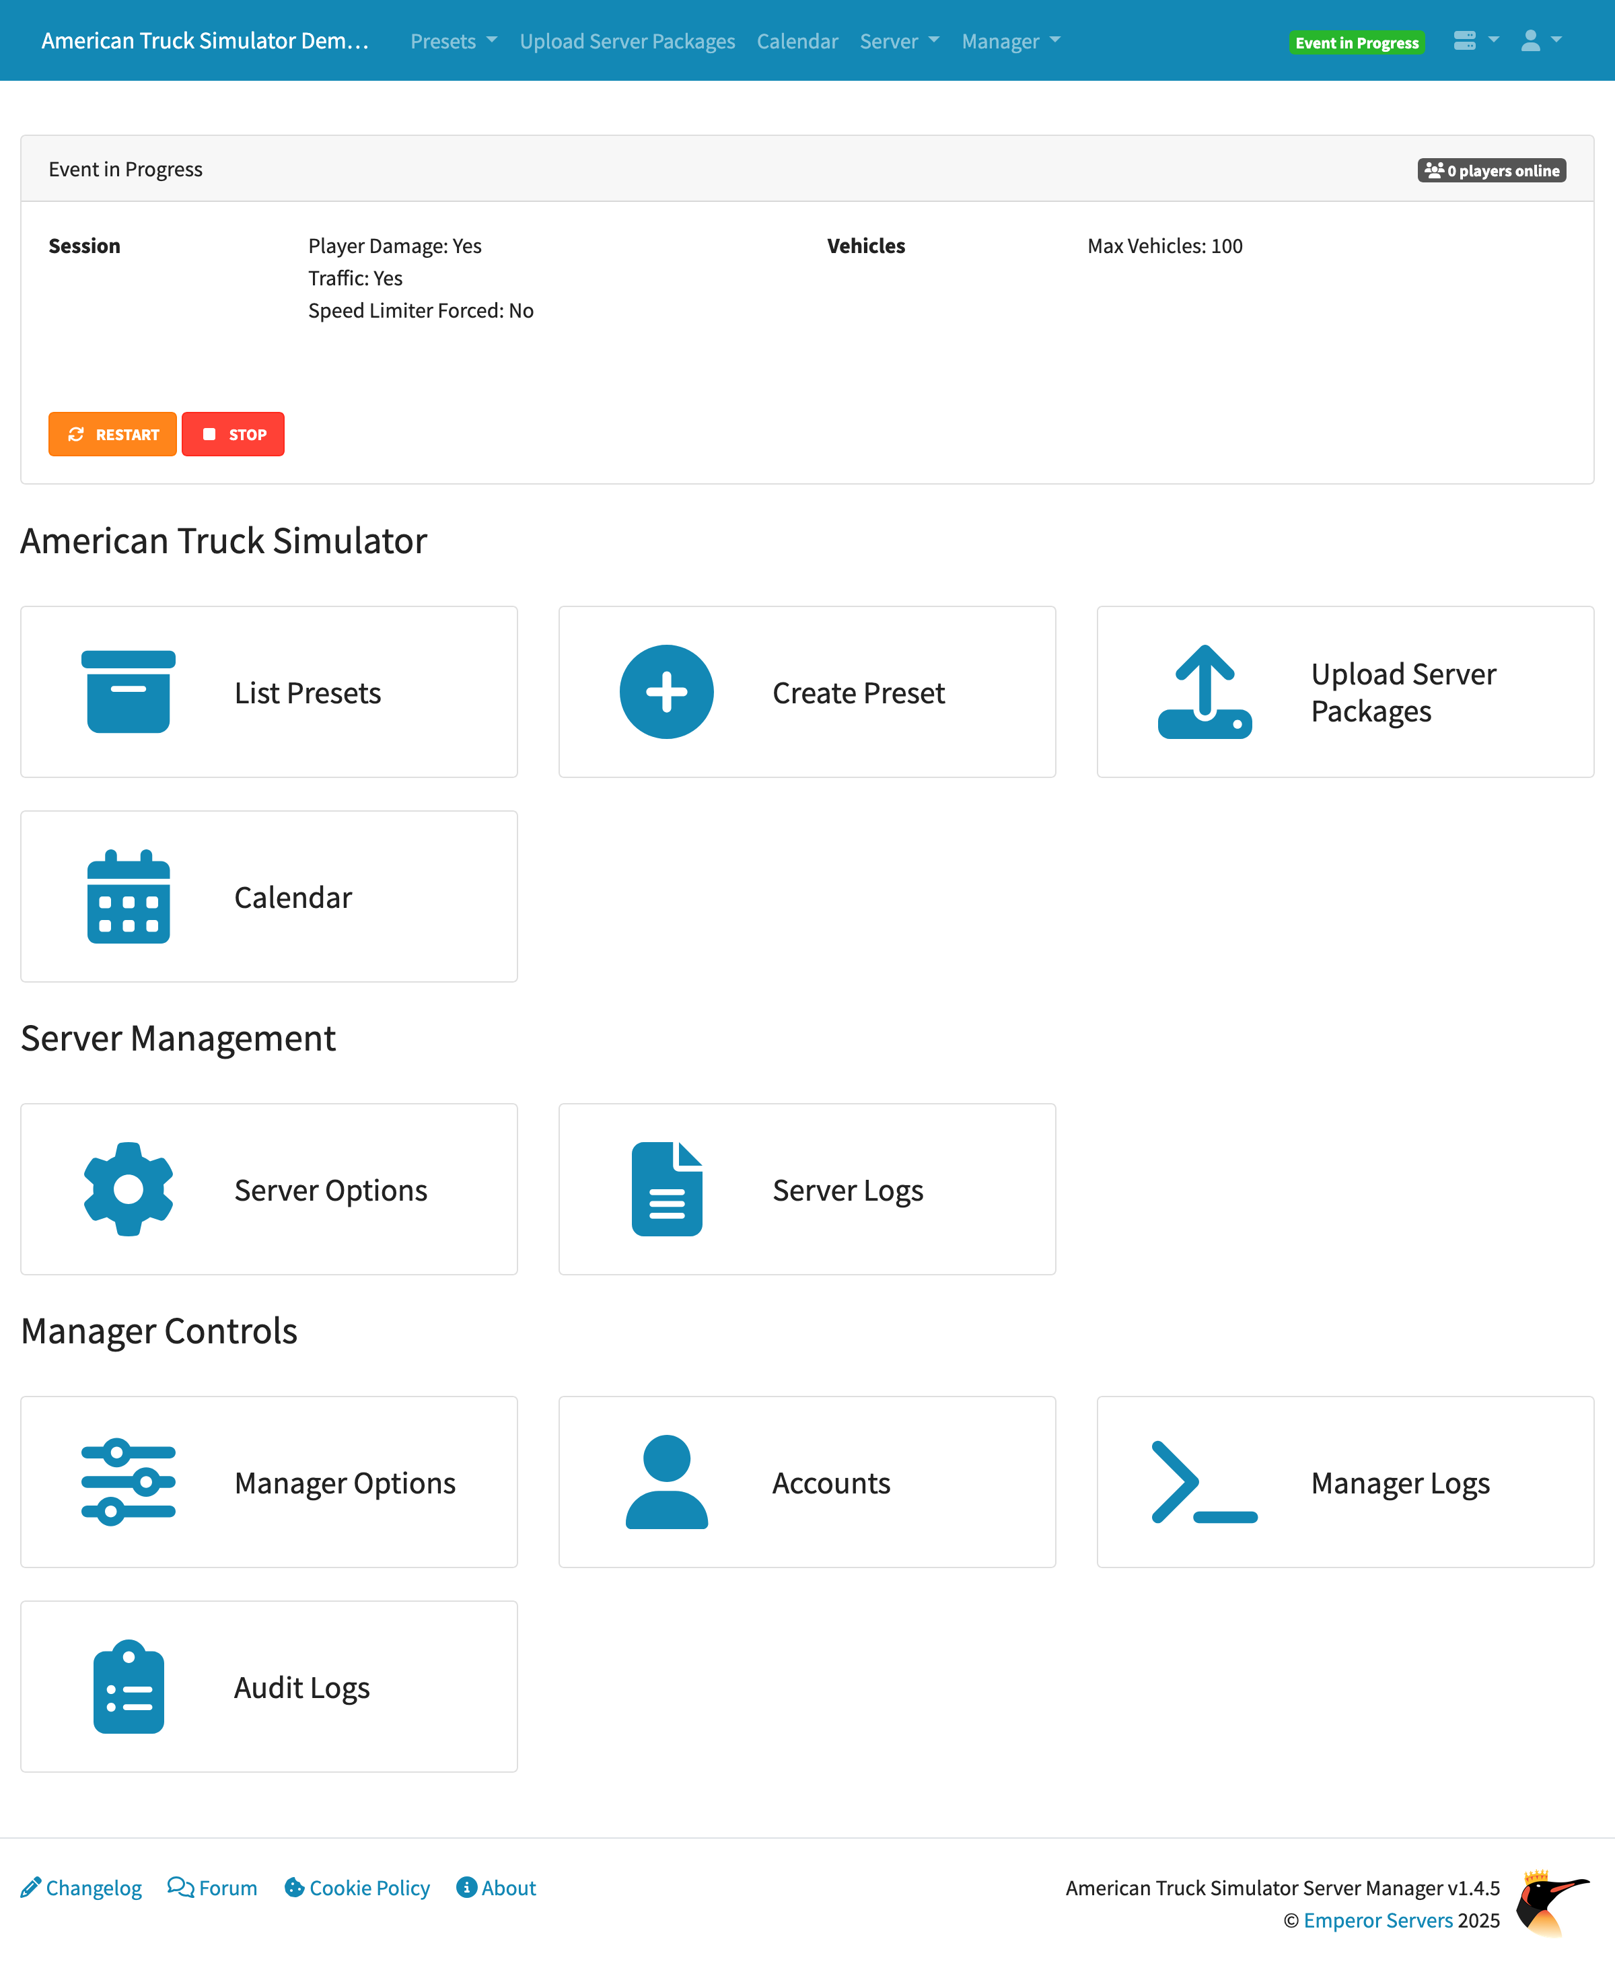This screenshot has height=1976, width=1615.
Task: Click the Calendar tile icon
Action: pos(129,897)
